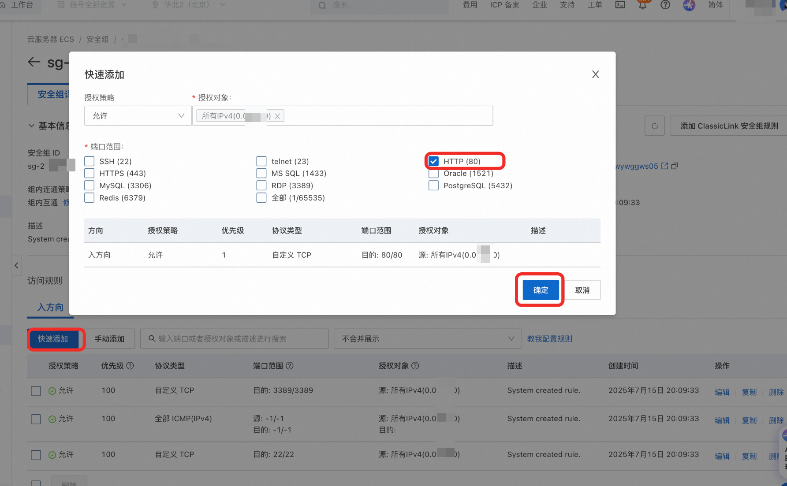Screen dimensions: 787x486
Task: Collapse the left sidebar arrow
Action: [x=16, y=265]
